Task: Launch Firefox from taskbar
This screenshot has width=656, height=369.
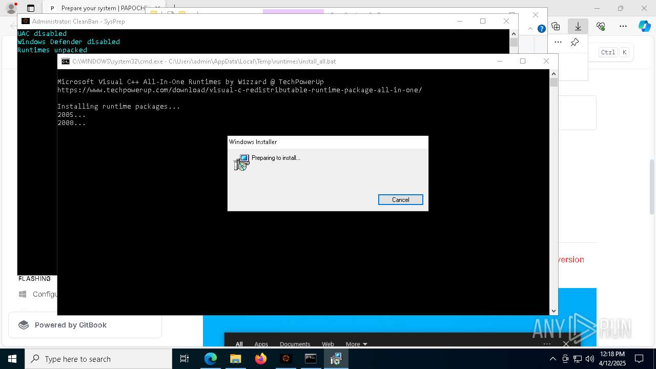Action: pyautogui.click(x=260, y=359)
